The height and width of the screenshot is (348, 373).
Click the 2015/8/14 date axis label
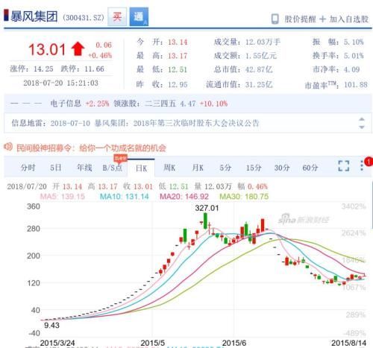click(348, 343)
